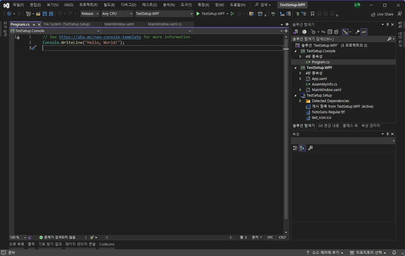Toggle categorized view in Properties panel
Image resolution: width=405 pixels, height=256 pixels.
pos(295,148)
